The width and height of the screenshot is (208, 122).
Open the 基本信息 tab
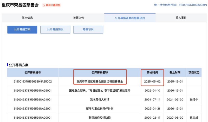point(27,18)
